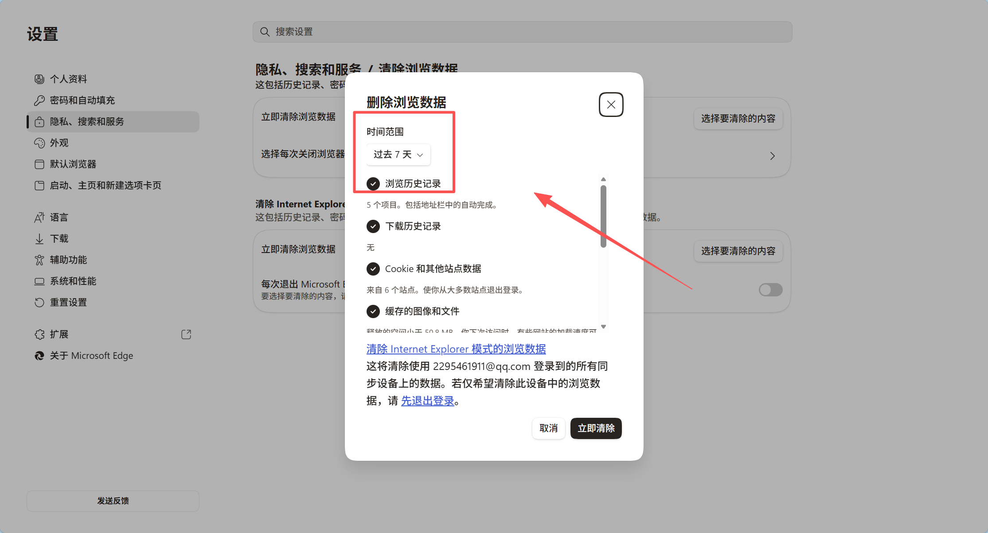Screen dimensions: 988x533
Task: Uncheck 缓存的图像和文件 checkbox
Action: coord(373,311)
